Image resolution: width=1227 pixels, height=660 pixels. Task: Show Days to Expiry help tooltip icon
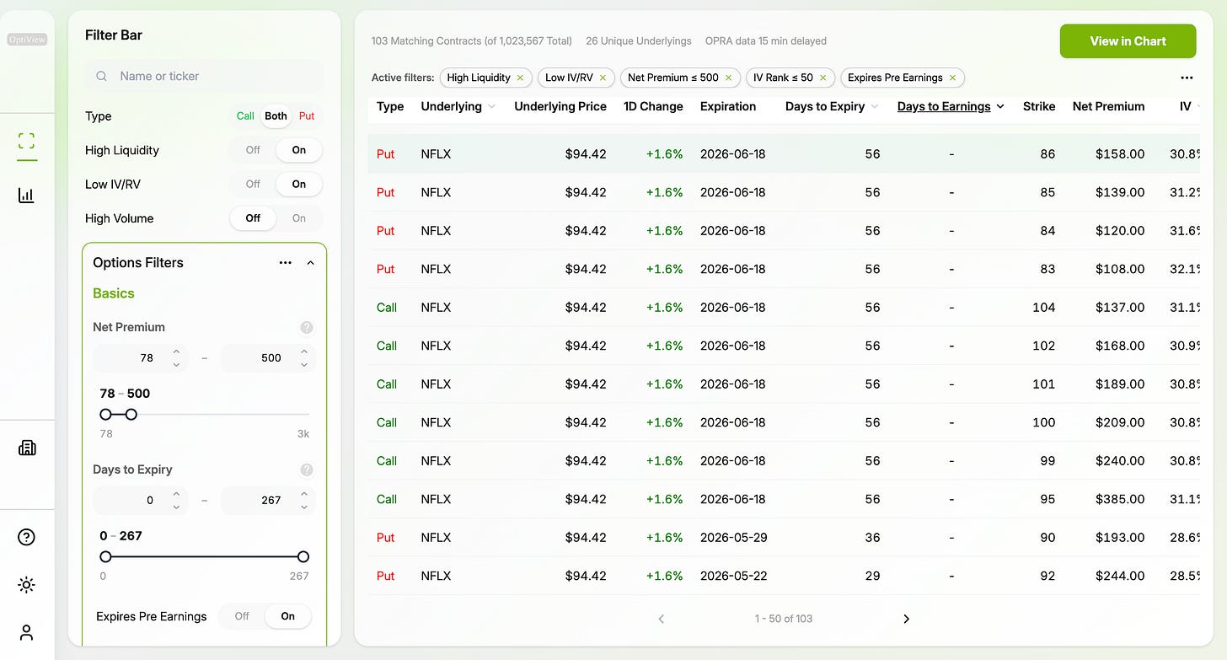pos(307,470)
